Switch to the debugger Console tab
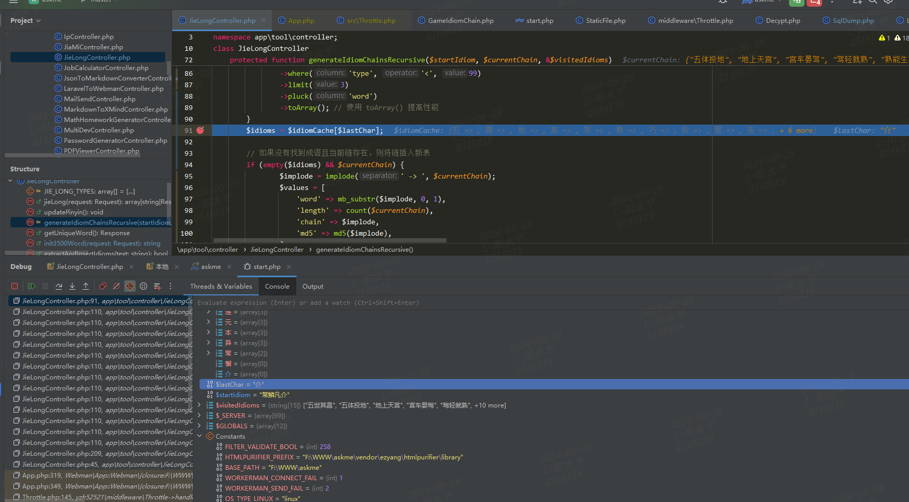Screen dimensions: 909x502 click(277, 287)
